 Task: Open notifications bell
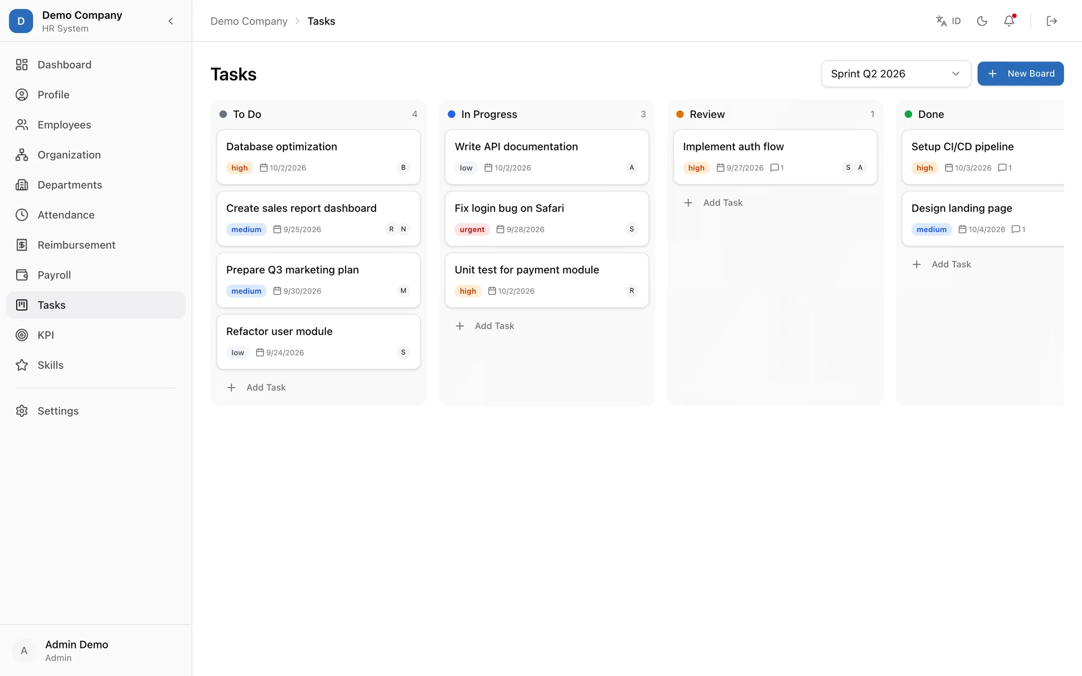(x=1009, y=21)
